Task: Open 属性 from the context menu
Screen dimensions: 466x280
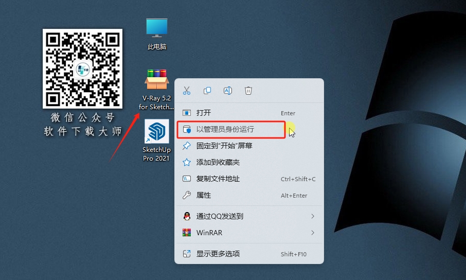Action: (x=249, y=195)
